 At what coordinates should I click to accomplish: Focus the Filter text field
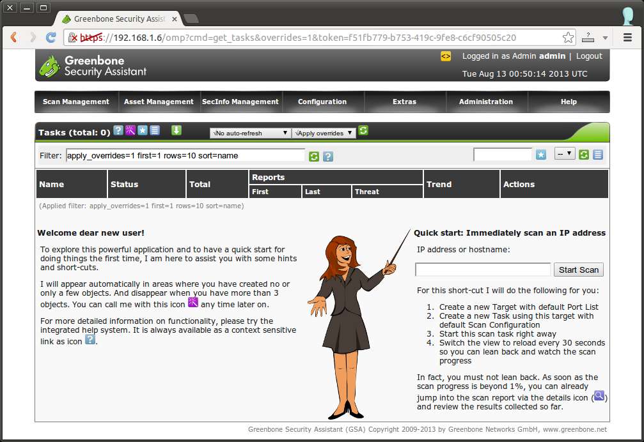pos(185,155)
